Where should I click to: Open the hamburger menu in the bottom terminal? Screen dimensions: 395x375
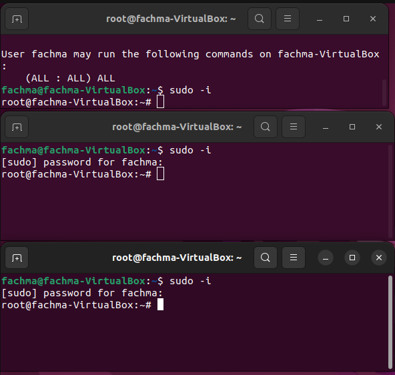(x=294, y=258)
